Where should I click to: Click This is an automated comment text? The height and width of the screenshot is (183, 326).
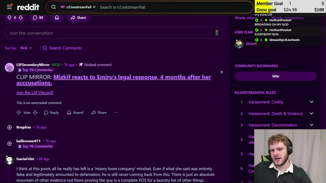(39, 103)
